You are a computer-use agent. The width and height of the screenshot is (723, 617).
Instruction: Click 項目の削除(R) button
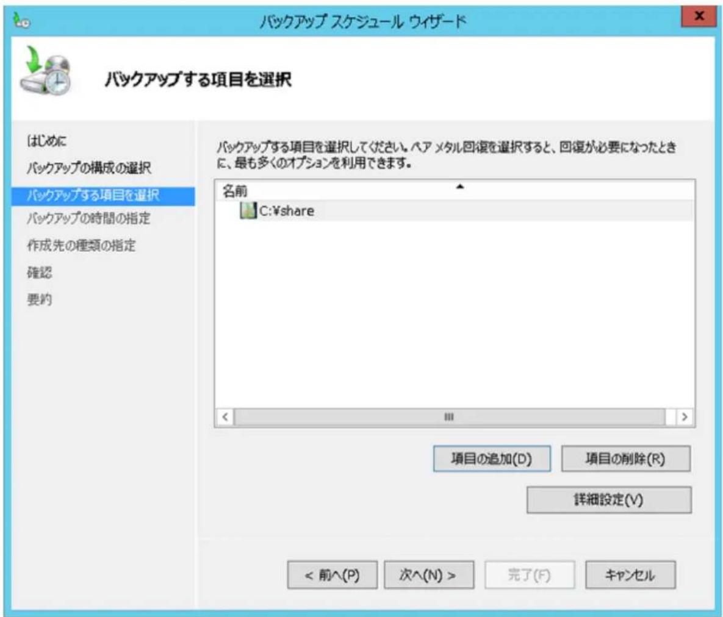point(625,458)
